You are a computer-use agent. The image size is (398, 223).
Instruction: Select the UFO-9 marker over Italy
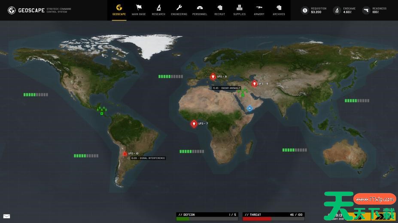pyautogui.click(x=213, y=77)
